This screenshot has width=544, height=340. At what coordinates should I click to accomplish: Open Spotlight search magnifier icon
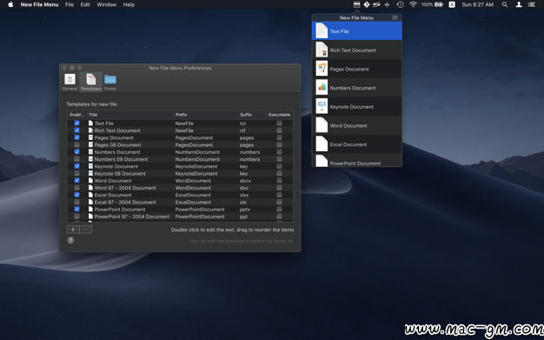point(505,4)
